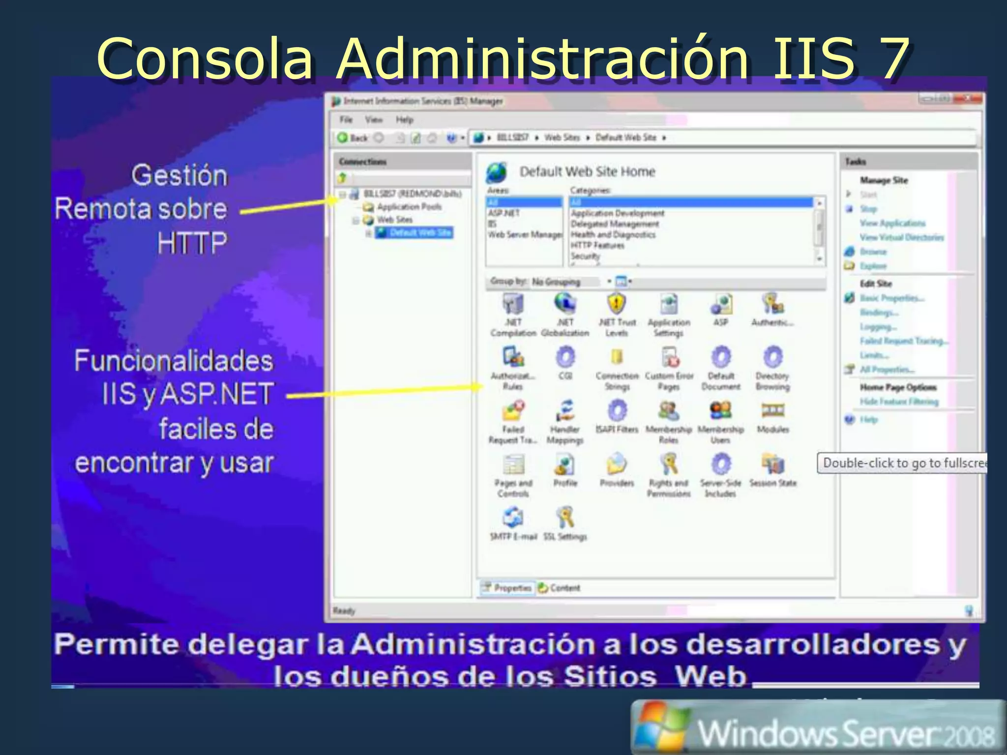Select Web Server Manager in Areas list
1007x755 pixels.
[x=524, y=235]
